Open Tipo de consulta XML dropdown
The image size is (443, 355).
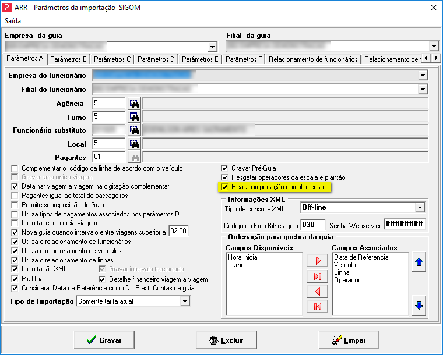pyautogui.click(x=420, y=208)
